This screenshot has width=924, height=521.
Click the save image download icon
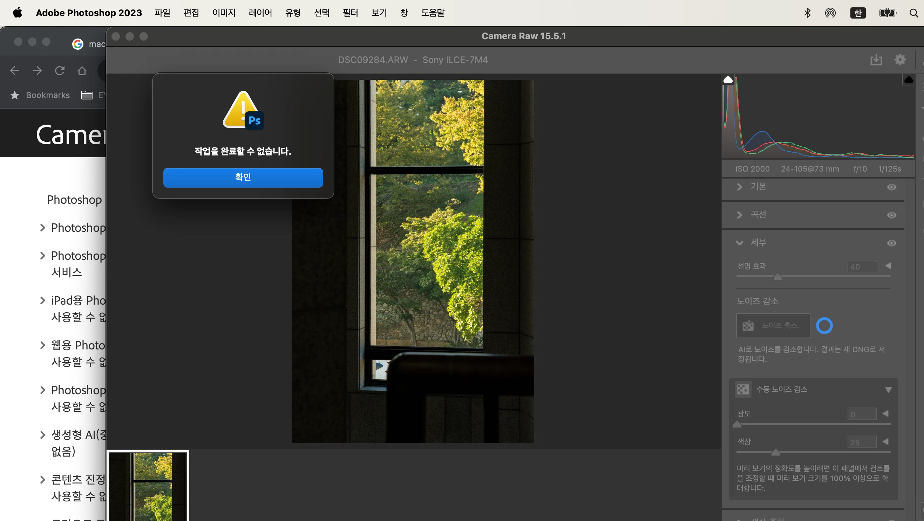click(x=876, y=60)
